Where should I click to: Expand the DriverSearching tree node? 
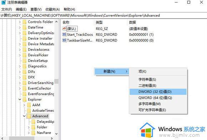click(x=20, y=83)
